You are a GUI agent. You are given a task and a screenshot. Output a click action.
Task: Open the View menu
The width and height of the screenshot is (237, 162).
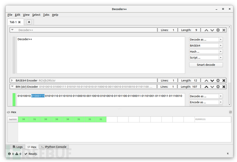tap(26, 15)
